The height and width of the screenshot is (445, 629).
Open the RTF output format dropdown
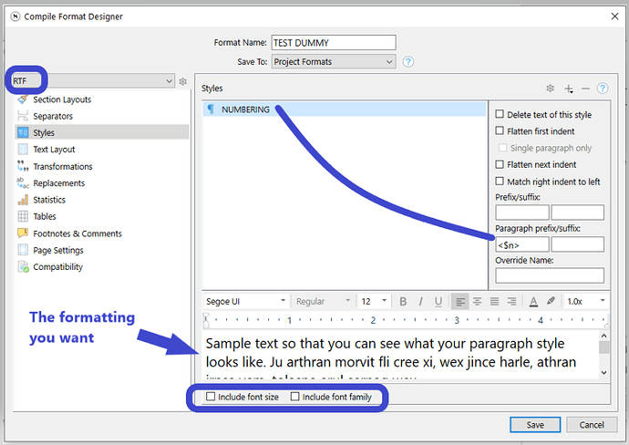point(94,81)
